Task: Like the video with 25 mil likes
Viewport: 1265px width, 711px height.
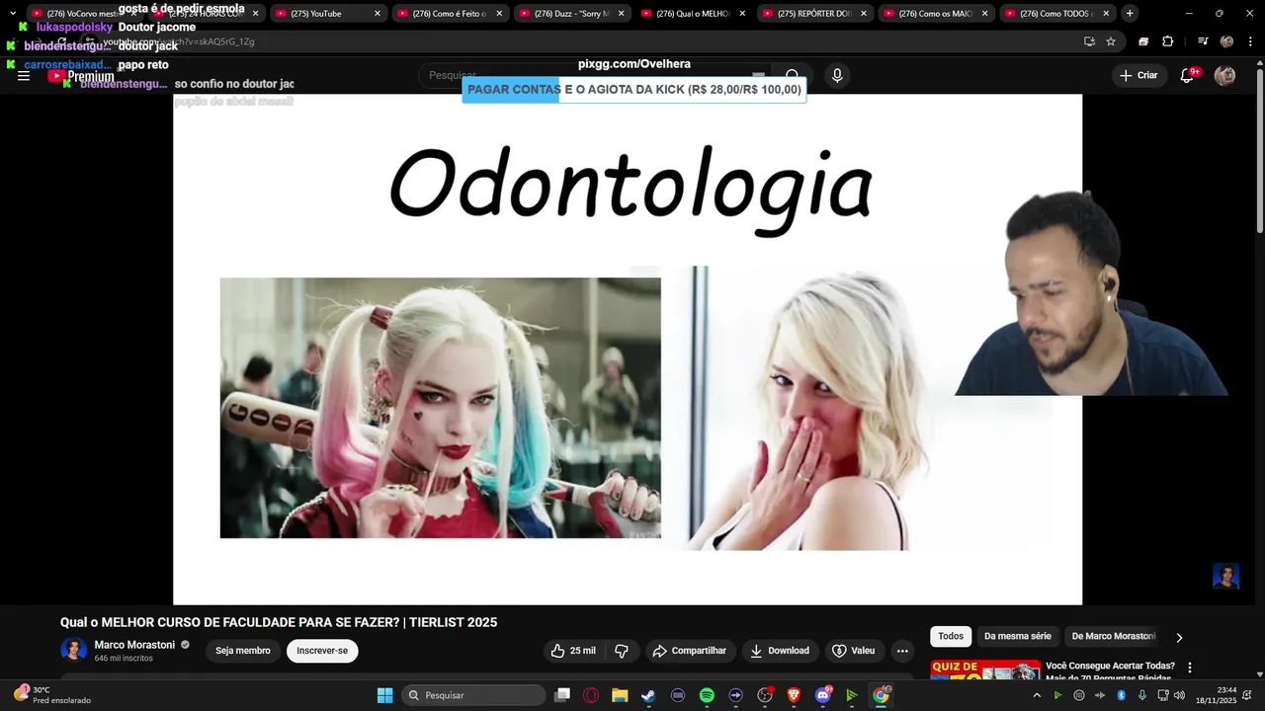Action: pyautogui.click(x=572, y=651)
